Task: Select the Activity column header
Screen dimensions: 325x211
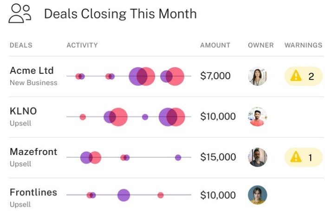Action: [x=82, y=45]
